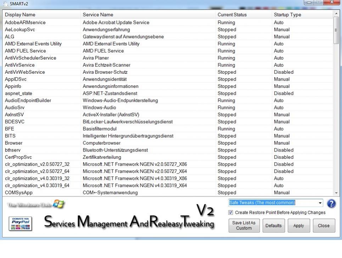Click Disabled startup type for AntiVirWebService
The image size is (342, 258).
pyautogui.click(x=284, y=72)
